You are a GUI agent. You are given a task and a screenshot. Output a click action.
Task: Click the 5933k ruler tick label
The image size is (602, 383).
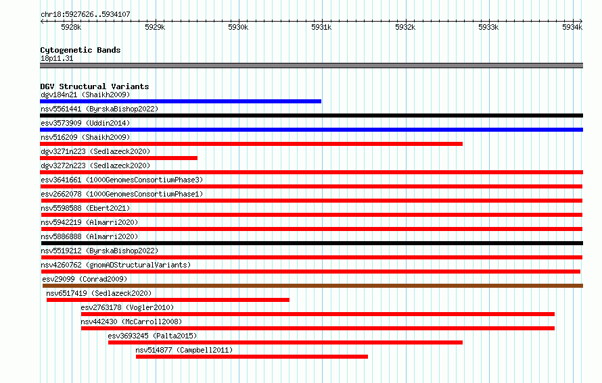[488, 27]
